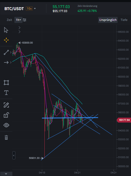
Task: Expand the lower chevron above the chart
Action: pyautogui.click(x=19, y=32)
